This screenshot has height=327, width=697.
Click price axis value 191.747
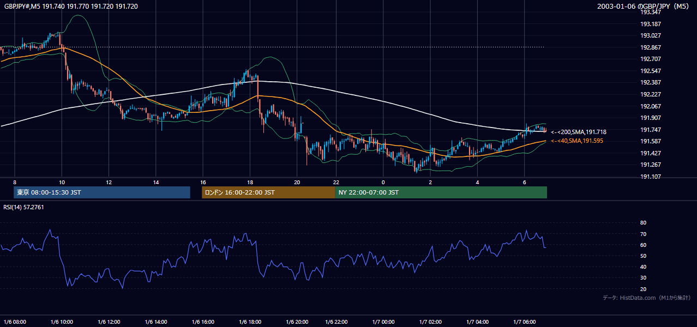click(651, 130)
